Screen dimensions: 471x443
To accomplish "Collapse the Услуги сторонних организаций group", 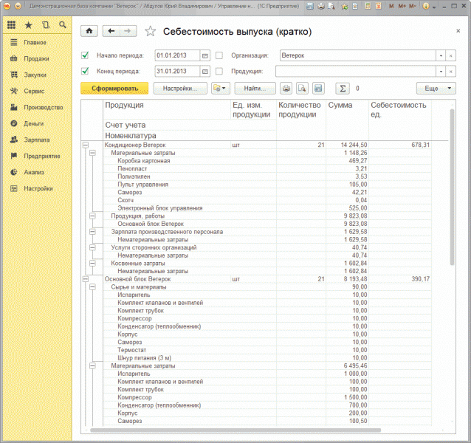I will pyautogui.click(x=92, y=247).
